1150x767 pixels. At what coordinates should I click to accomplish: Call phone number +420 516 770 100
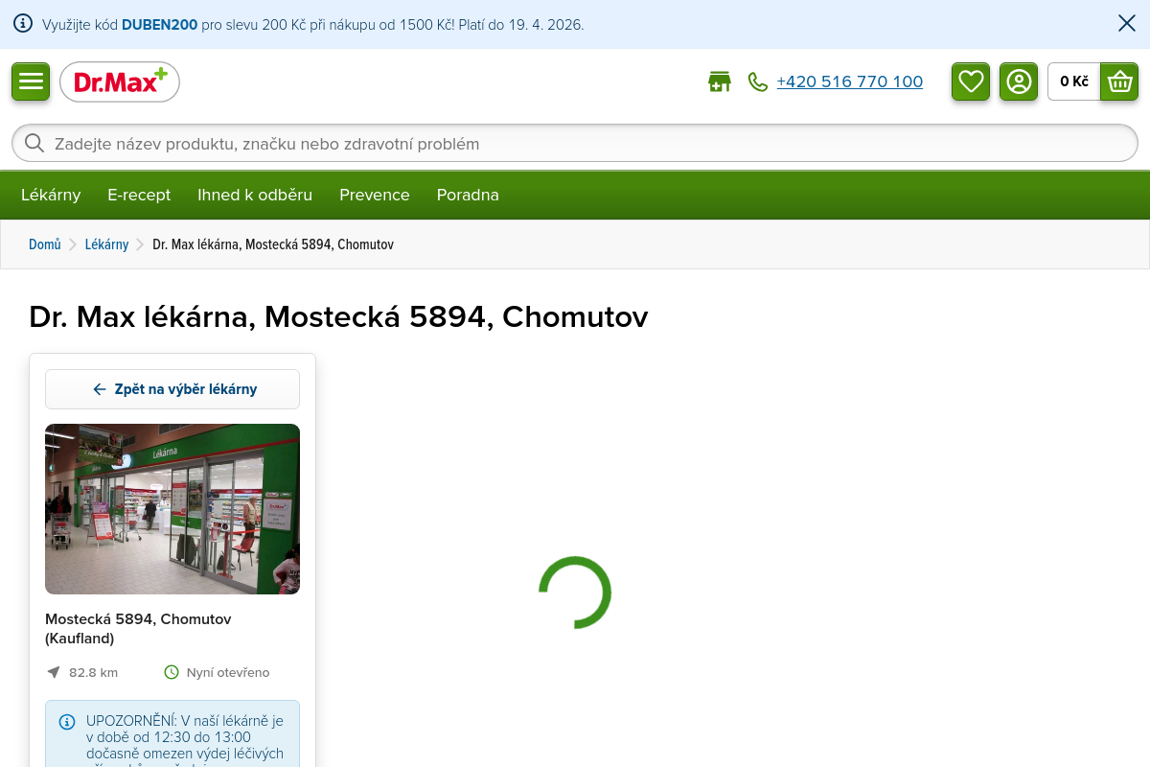click(x=849, y=82)
